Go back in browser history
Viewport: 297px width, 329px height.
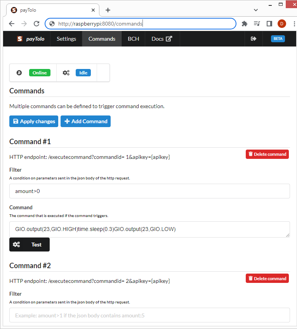(12, 24)
